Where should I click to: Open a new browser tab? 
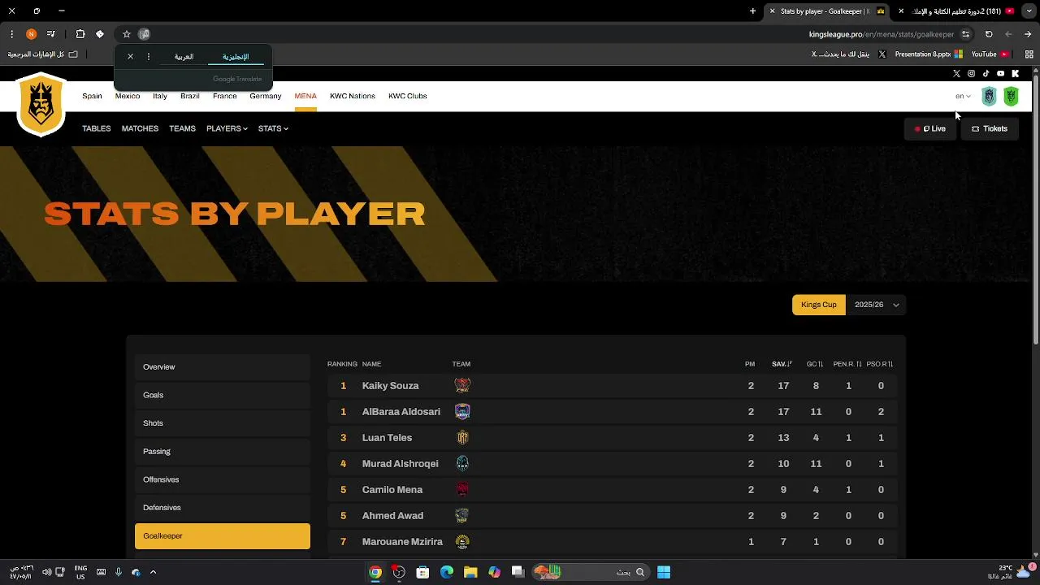point(752,11)
